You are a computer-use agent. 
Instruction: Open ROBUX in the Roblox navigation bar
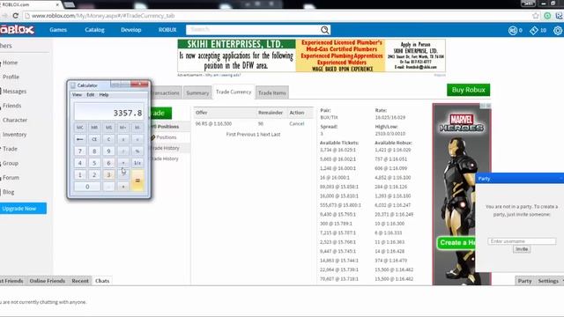167,30
